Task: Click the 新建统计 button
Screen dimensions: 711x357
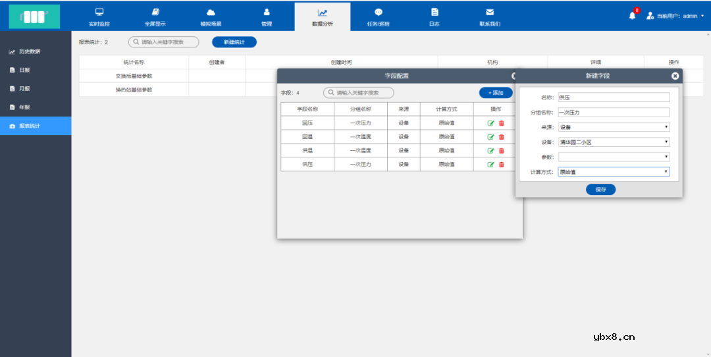Action: 234,42
